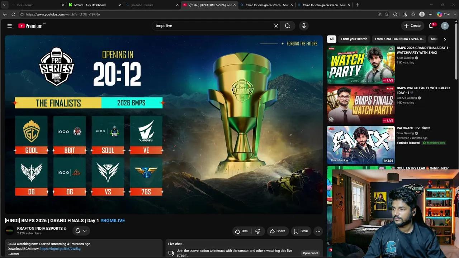Open the live chat panel
Screen dimensions: 459x258
pos(310,253)
